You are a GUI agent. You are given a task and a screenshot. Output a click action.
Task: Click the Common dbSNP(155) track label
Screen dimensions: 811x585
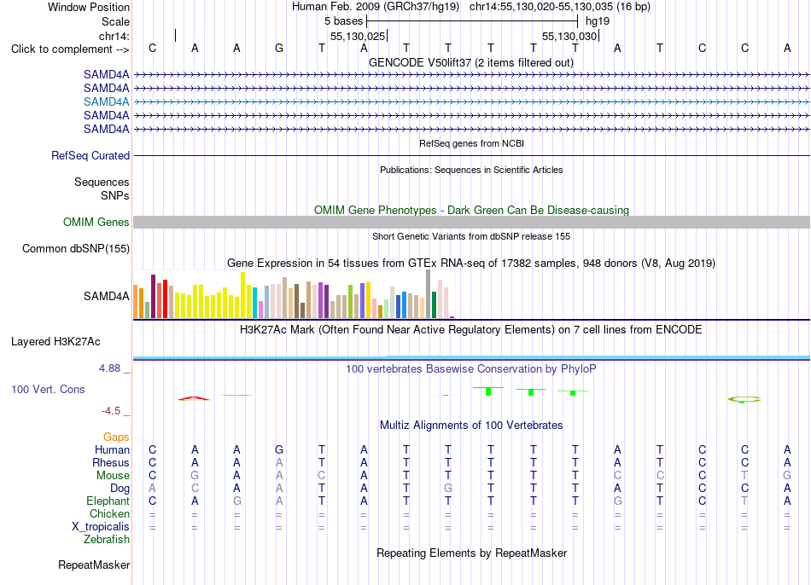point(75,248)
